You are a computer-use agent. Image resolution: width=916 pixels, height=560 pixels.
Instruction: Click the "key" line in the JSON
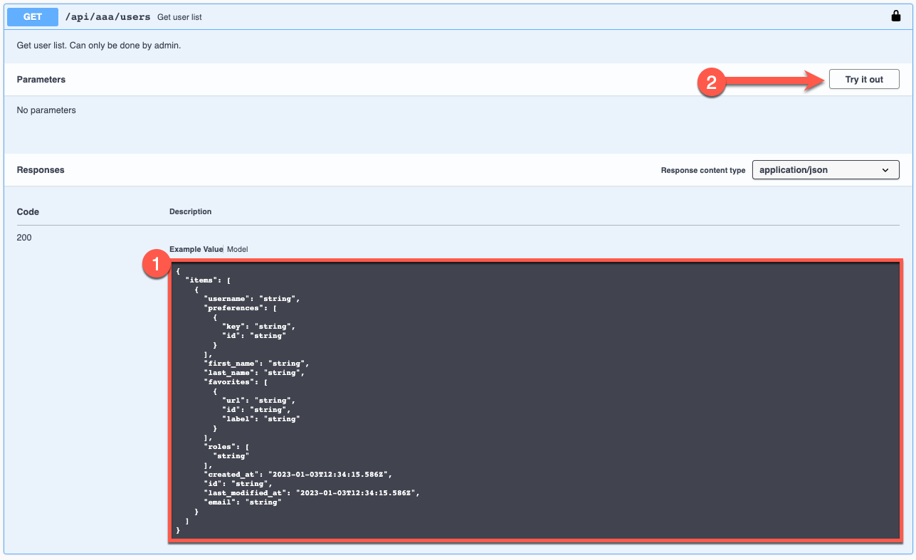pos(258,327)
